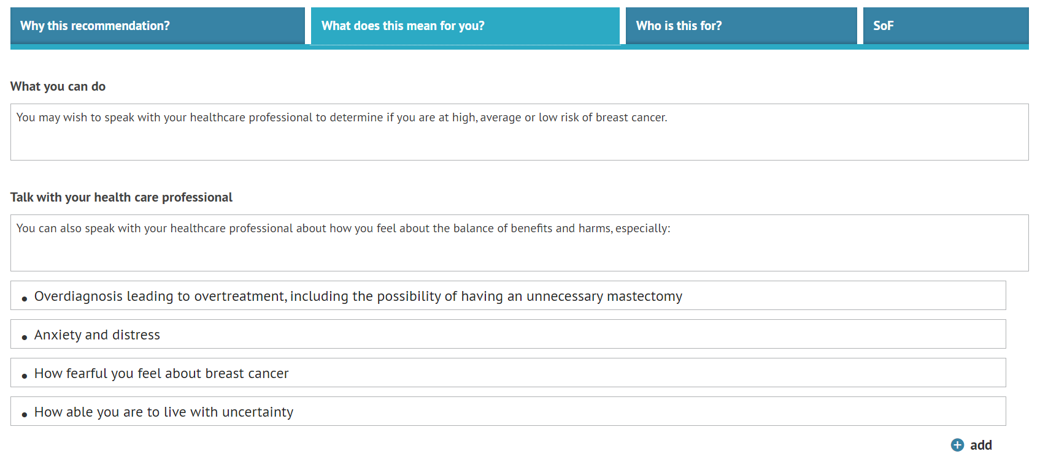Click the sentence about balance of benefits and harms
This screenshot has height=462, width=1040.
pos(342,228)
